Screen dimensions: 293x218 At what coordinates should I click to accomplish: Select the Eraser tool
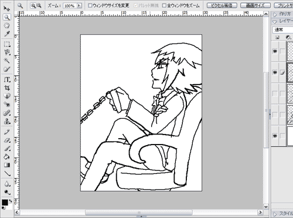(x=7, y=140)
